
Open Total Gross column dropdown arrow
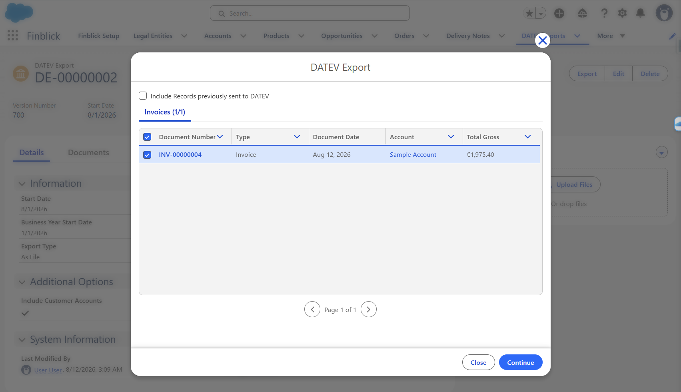click(x=527, y=137)
